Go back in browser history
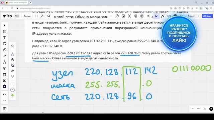This screenshot has width=214, height=120. point(3,8)
